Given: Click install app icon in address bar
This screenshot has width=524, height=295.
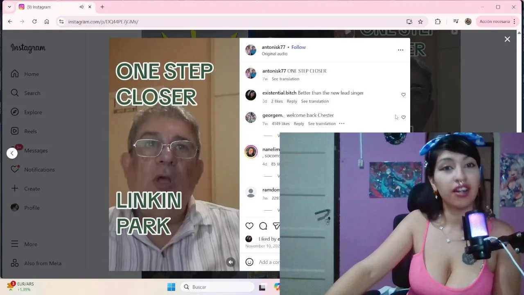Looking at the screenshot, I should tap(409, 21).
